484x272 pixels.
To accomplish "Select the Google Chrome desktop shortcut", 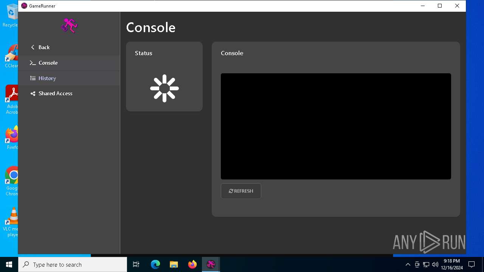I will (x=12, y=181).
